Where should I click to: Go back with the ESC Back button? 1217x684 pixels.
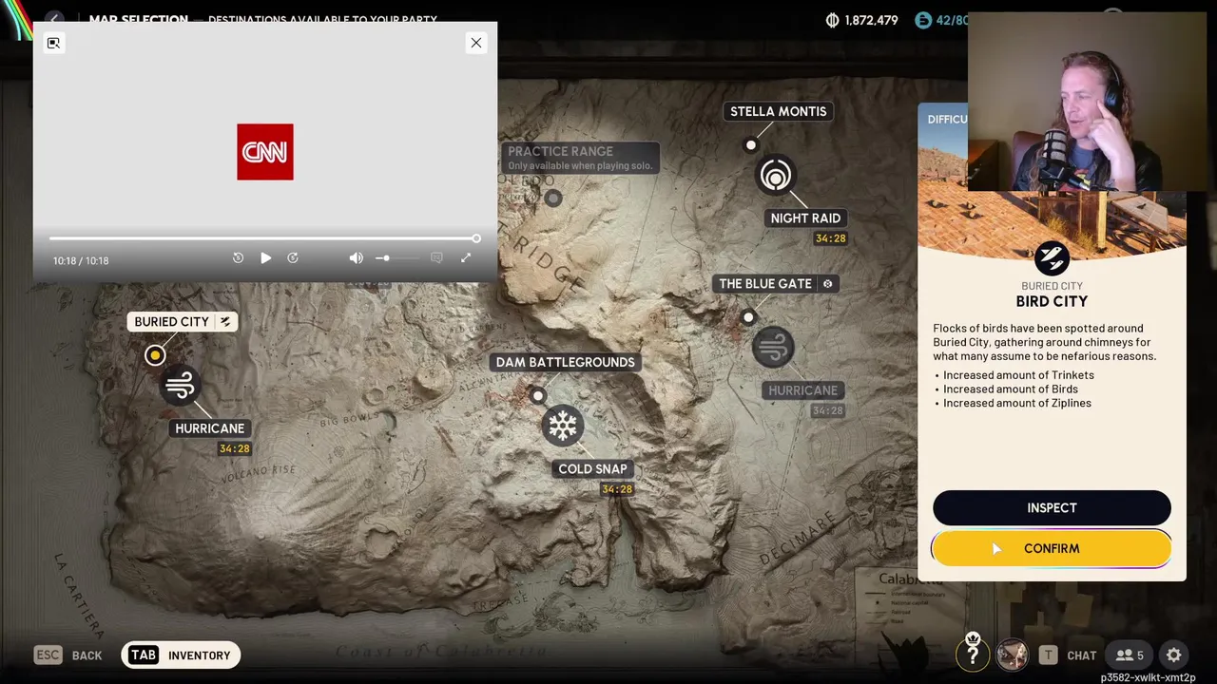pyautogui.click(x=68, y=655)
